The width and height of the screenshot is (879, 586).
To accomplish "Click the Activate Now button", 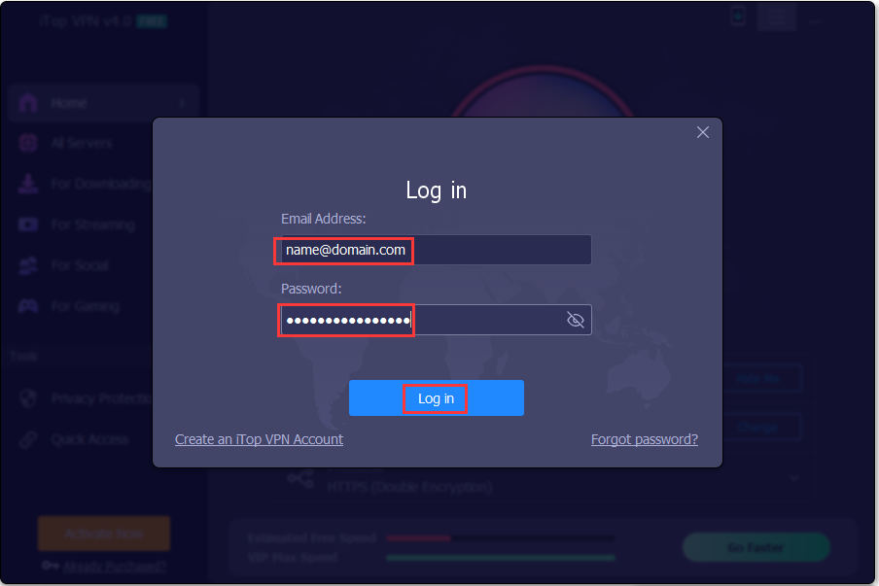I will (104, 534).
